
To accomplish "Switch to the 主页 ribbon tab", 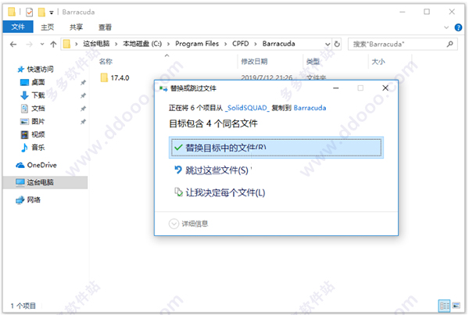I will [x=47, y=27].
